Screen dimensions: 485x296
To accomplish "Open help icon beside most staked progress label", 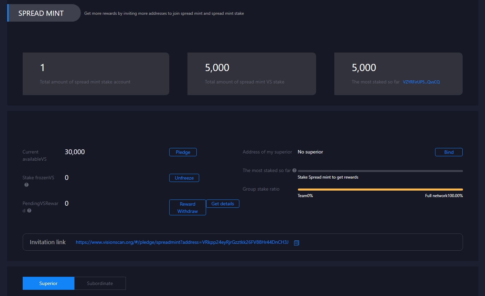I will click(294, 170).
